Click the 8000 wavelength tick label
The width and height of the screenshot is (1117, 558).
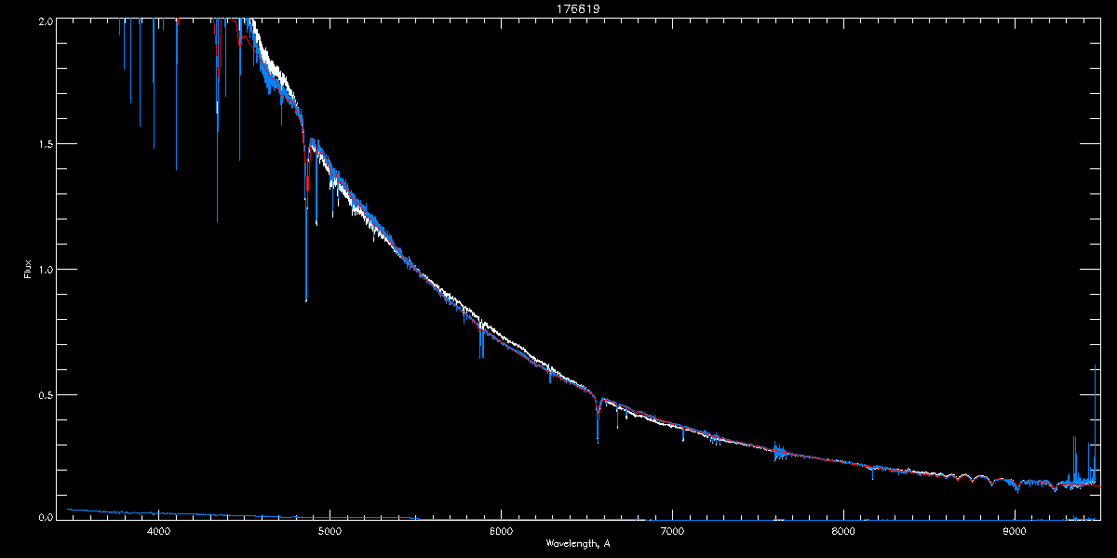point(843,531)
